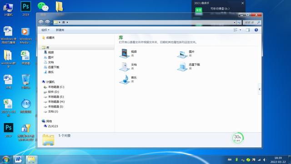Open the folder icon beside WeChat on desktop

coord(59,7)
